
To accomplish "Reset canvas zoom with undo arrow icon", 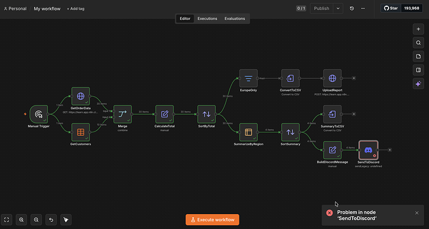I will (x=51, y=220).
